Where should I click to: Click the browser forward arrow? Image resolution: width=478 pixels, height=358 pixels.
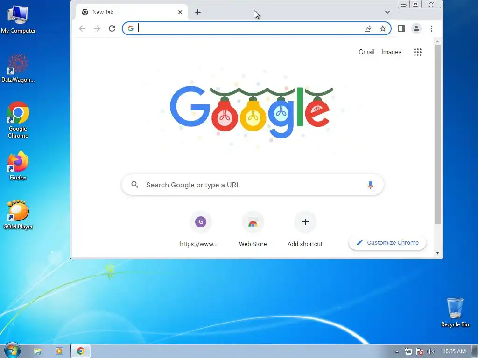click(97, 28)
